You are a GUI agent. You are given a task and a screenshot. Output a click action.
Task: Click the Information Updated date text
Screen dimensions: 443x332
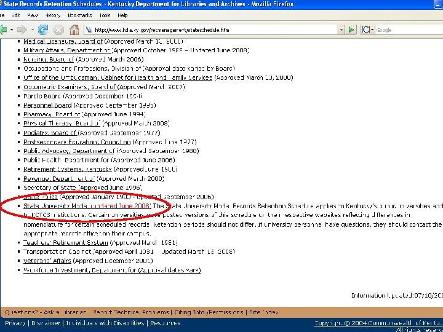point(397,295)
